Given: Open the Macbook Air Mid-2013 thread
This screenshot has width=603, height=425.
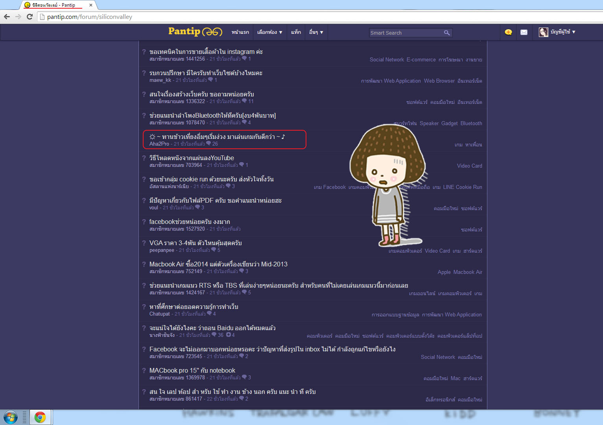Looking at the screenshot, I should (218, 264).
